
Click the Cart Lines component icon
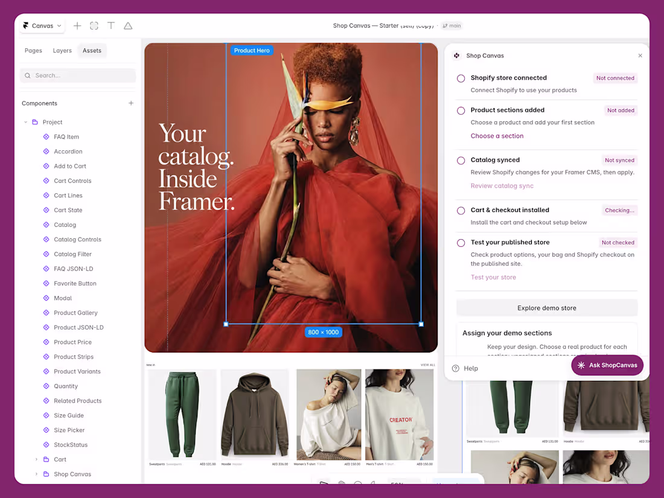[x=46, y=195]
